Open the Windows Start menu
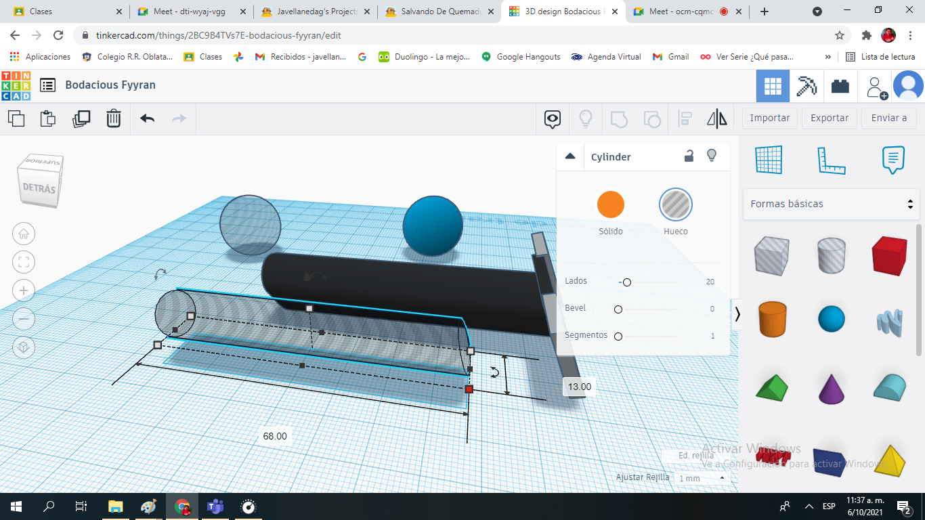The width and height of the screenshot is (925, 520). pyautogui.click(x=16, y=506)
